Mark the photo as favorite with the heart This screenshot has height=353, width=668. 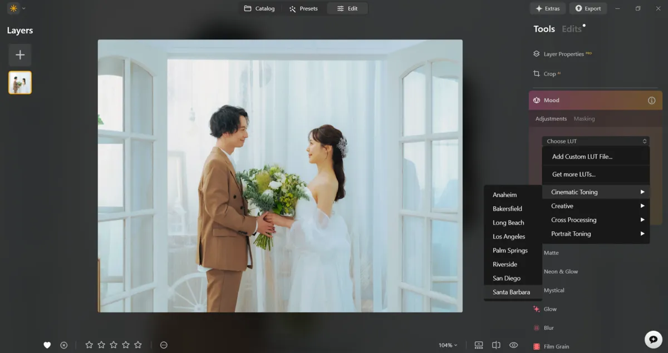(x=47, y=345)
